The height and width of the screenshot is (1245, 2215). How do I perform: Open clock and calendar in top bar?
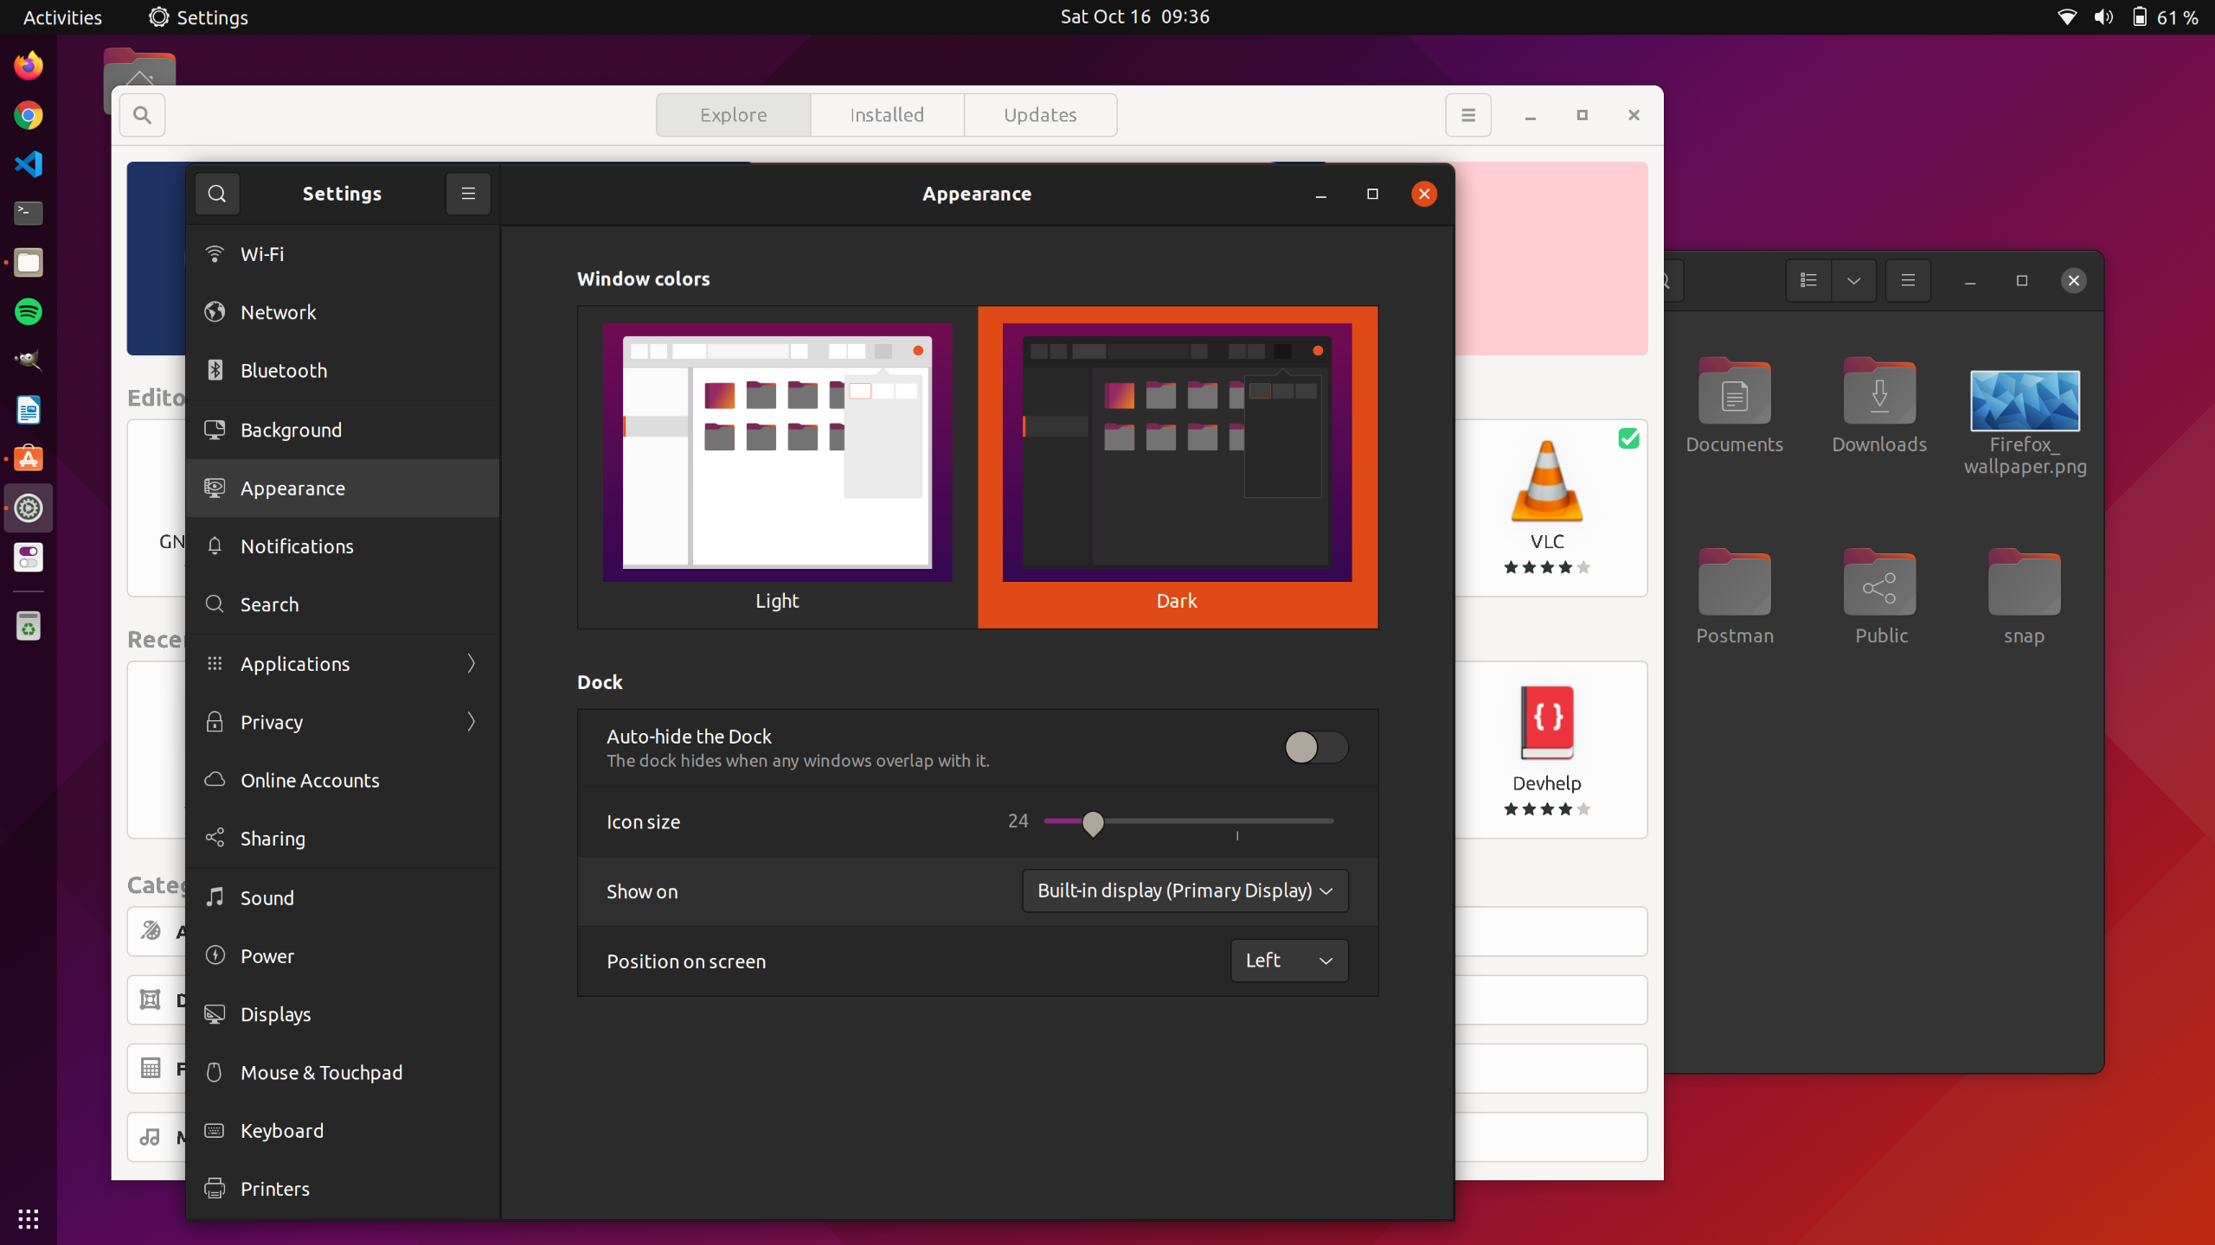(x=1135, y=17)
